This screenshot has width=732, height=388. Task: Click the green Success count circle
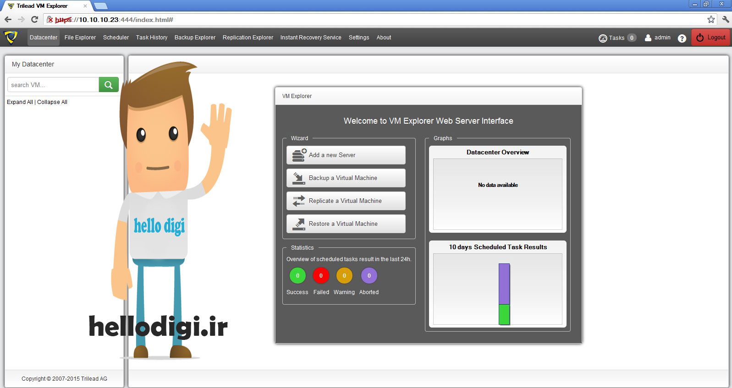[297, 276]
